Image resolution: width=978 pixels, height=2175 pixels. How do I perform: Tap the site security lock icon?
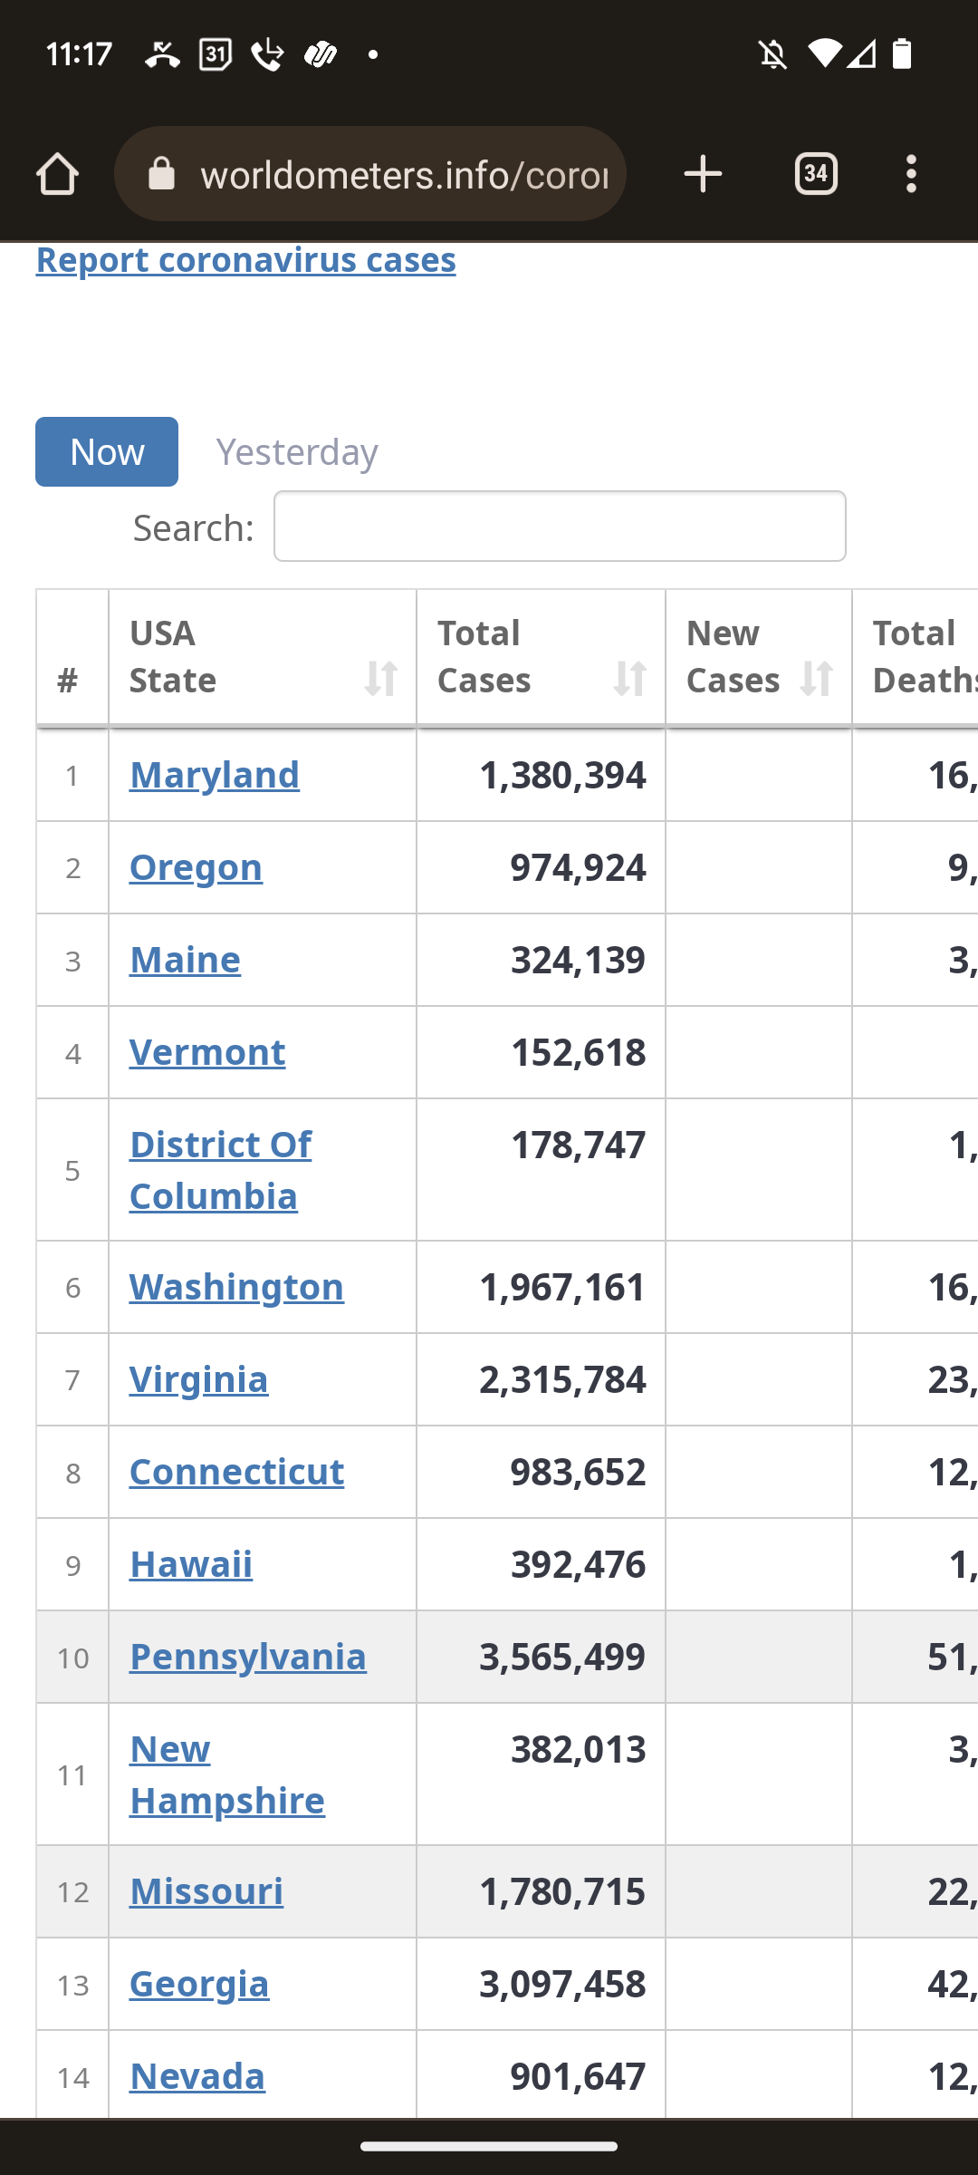162,174
